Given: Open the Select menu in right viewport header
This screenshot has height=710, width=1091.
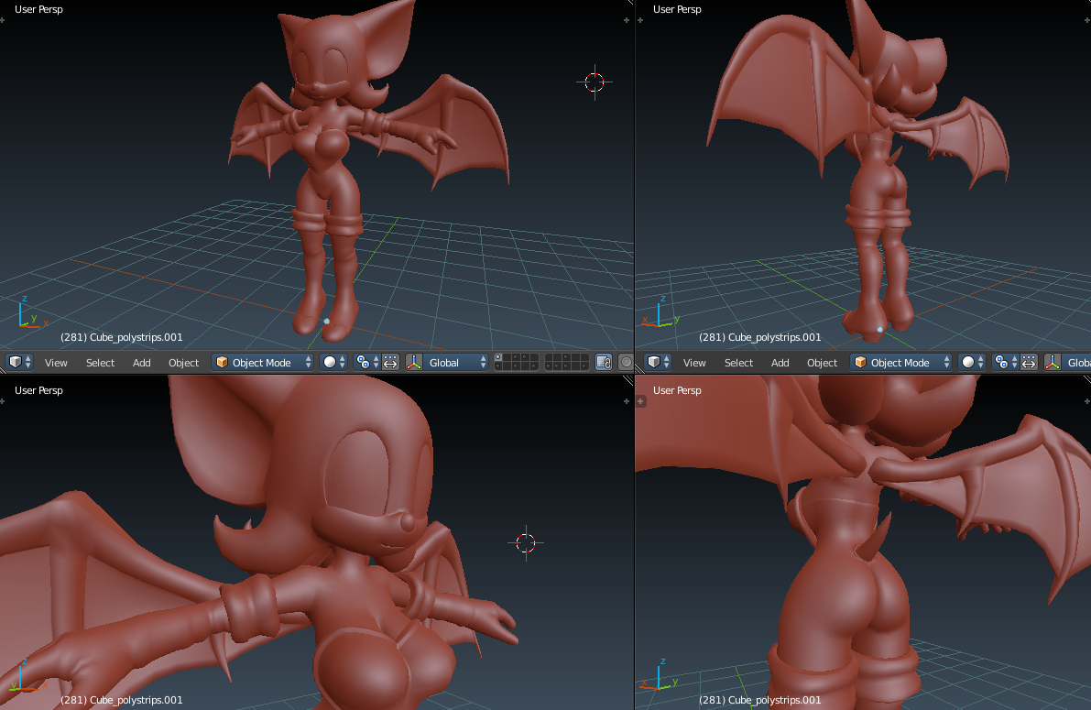Looking at the screenshot, I should click(x=739, y=363).
